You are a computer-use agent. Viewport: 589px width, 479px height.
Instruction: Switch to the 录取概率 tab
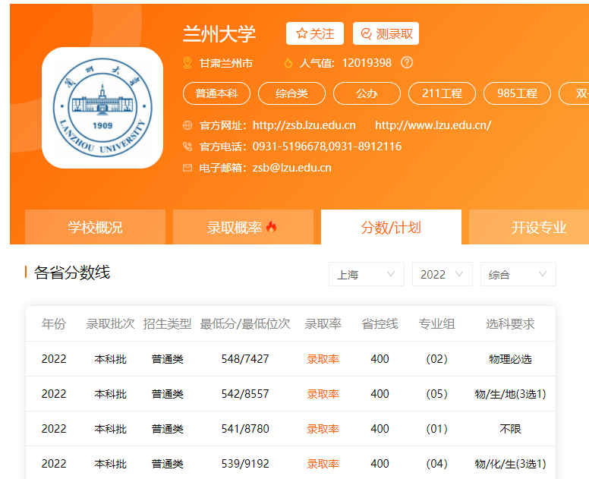(x=243, y=227)
